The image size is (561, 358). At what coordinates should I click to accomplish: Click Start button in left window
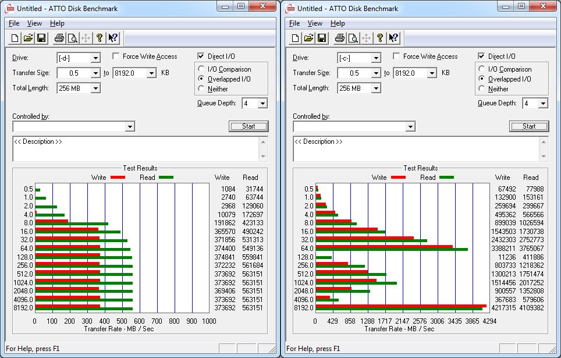[248, 126]
